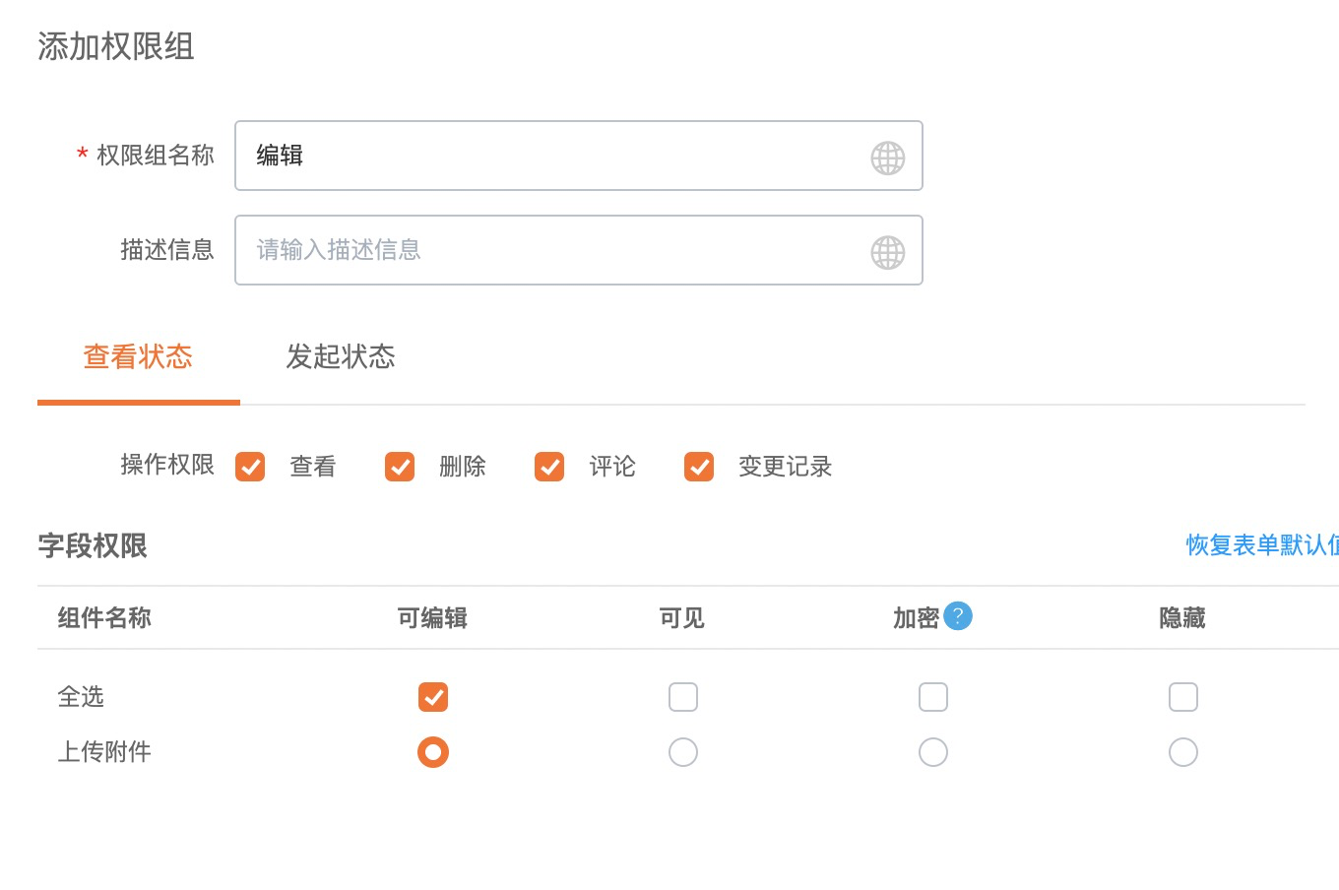The width and height of the screenshot is (1339, 890).
Task: Set 上传附件 field to 加密
Action: (933, 752)
